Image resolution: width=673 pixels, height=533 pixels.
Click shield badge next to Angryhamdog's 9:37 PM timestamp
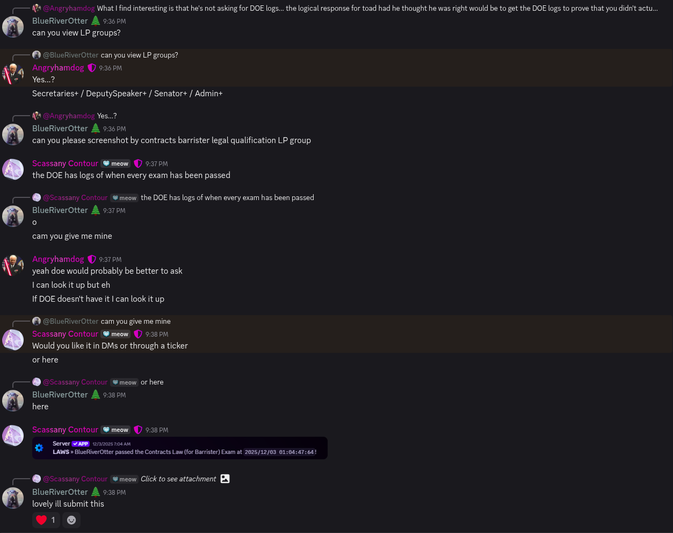[x=92, y=259]
